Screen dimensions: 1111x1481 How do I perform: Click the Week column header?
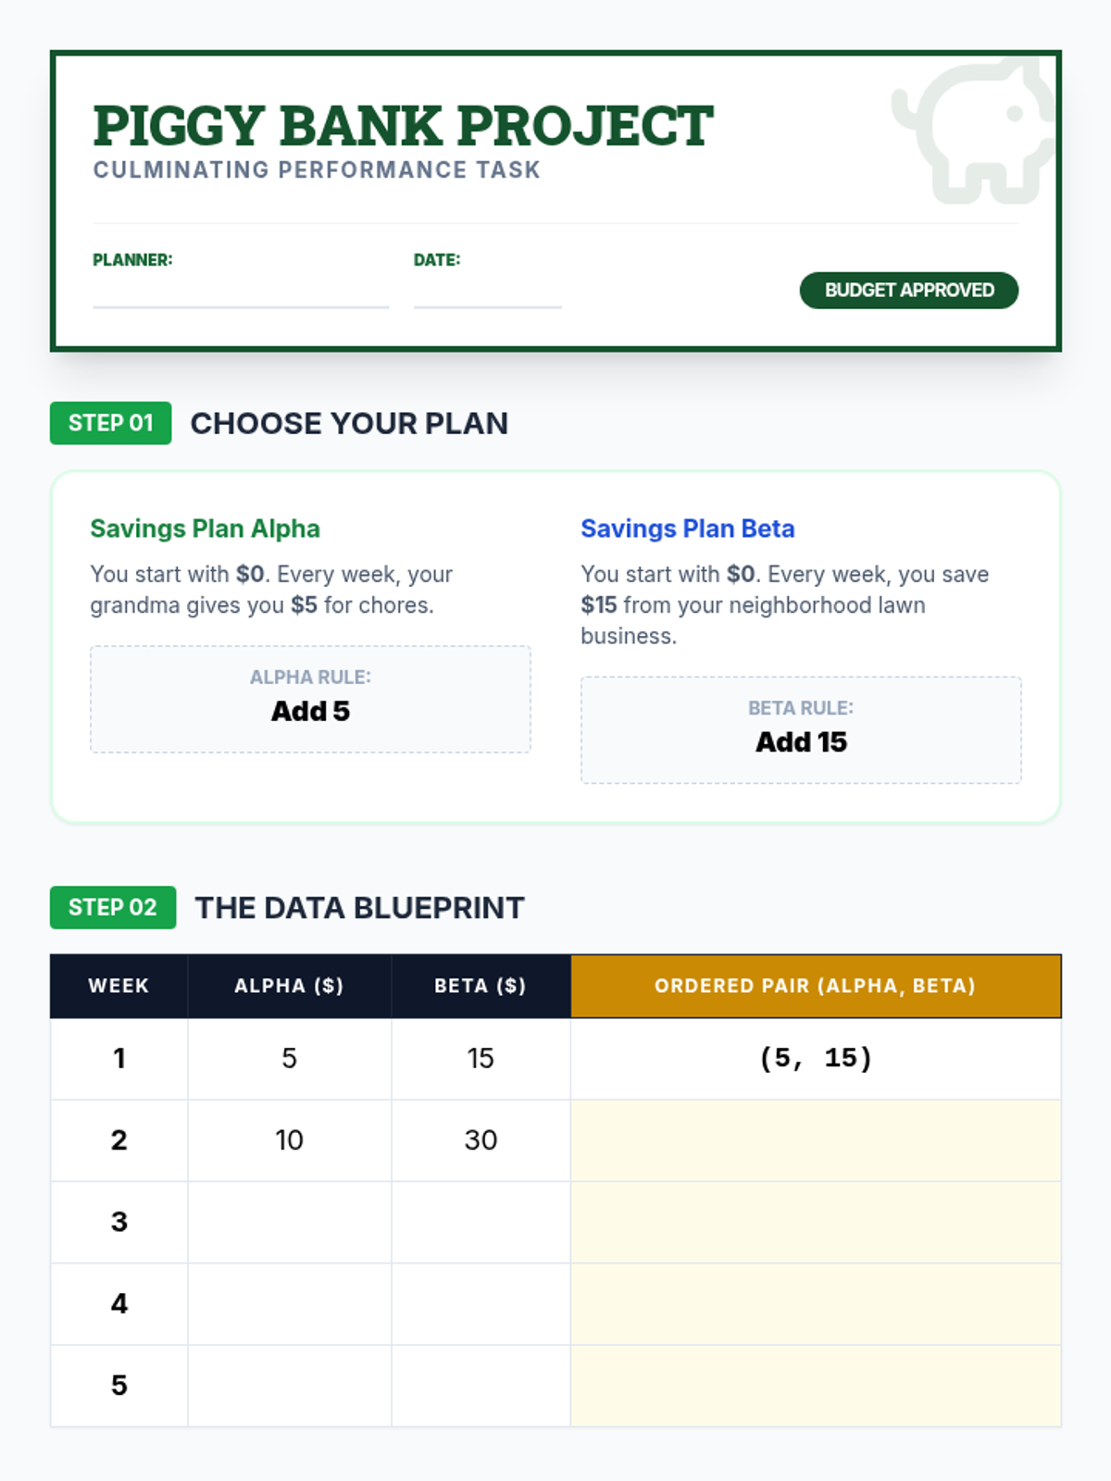click(x=119, y=986)
